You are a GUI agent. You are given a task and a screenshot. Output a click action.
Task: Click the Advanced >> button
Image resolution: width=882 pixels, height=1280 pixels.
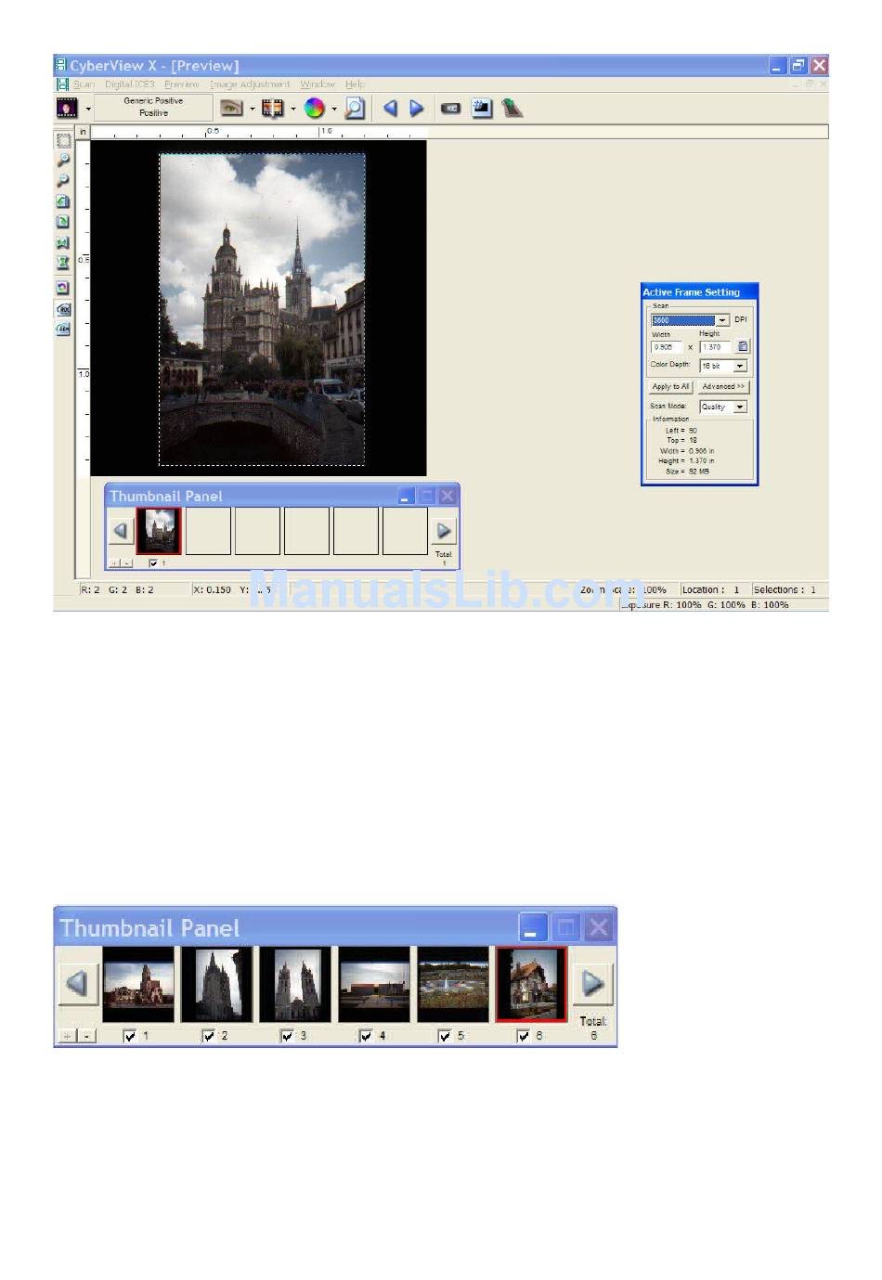pos(723,386)
